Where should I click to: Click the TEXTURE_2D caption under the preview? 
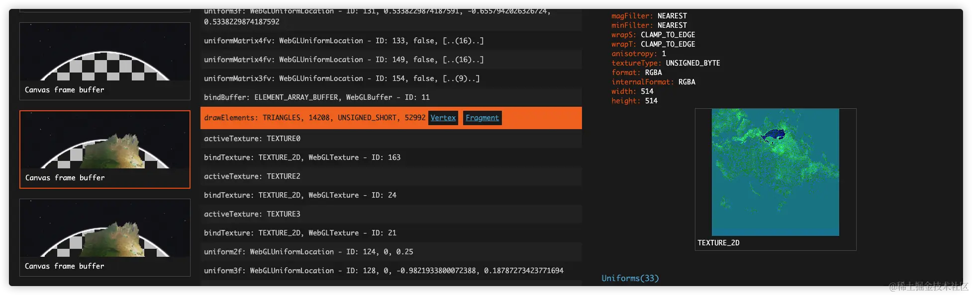pos(718,243)
